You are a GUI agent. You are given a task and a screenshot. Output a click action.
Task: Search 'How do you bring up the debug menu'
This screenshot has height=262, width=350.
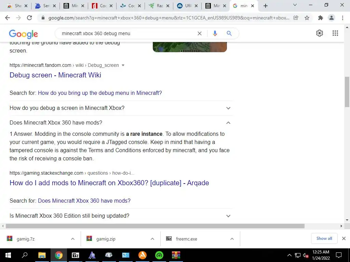[100, 93]
